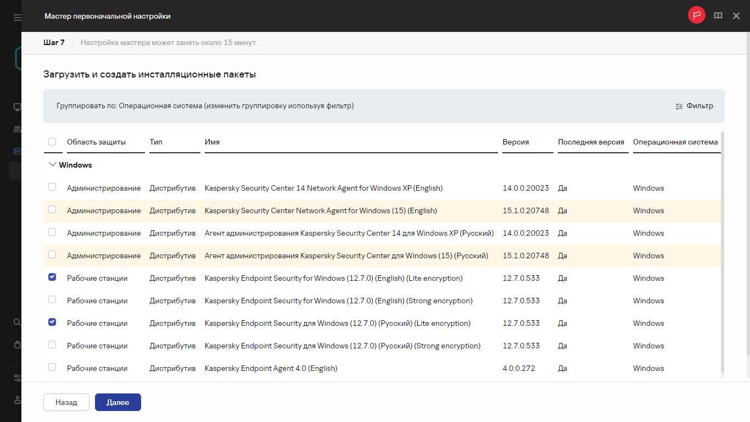Sort by the Версия column header
This screenshot has width=750, height=422.
click(x=516, y=142)
